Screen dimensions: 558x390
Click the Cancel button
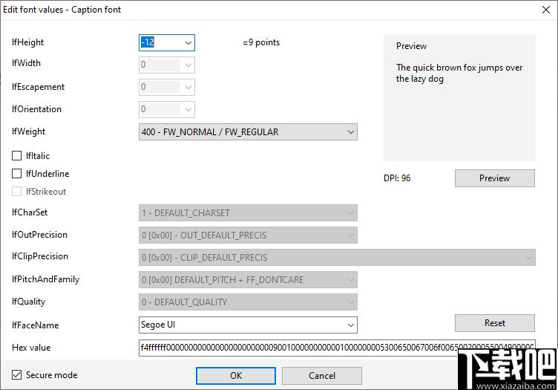pos(322,376)
